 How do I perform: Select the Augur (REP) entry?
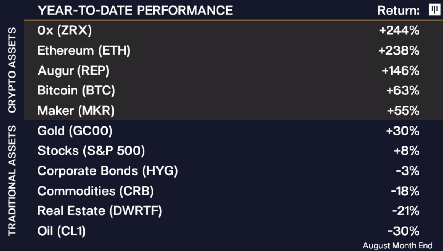point(73,71)
